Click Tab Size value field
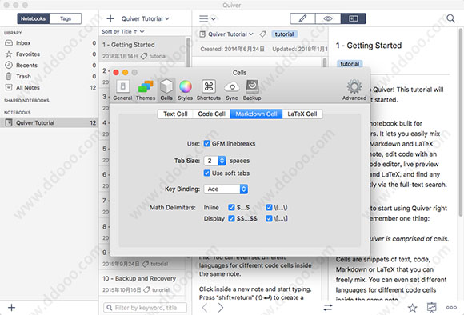The image size is (464, 315). [x=211, y=161]
